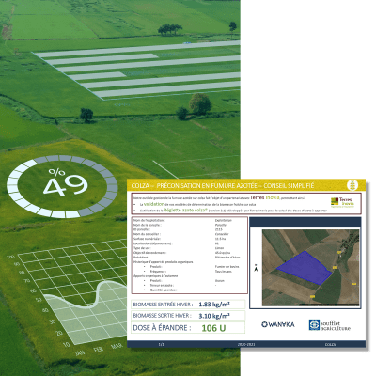The height and width of the screenshot is (376, 376).
Task: Click the 'MAR' axis label on the chart
Action: tap(117, 346)
